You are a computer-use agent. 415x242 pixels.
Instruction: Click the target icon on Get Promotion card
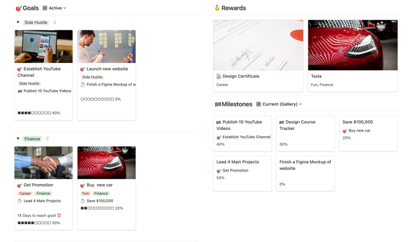click(x=20, y=186)
